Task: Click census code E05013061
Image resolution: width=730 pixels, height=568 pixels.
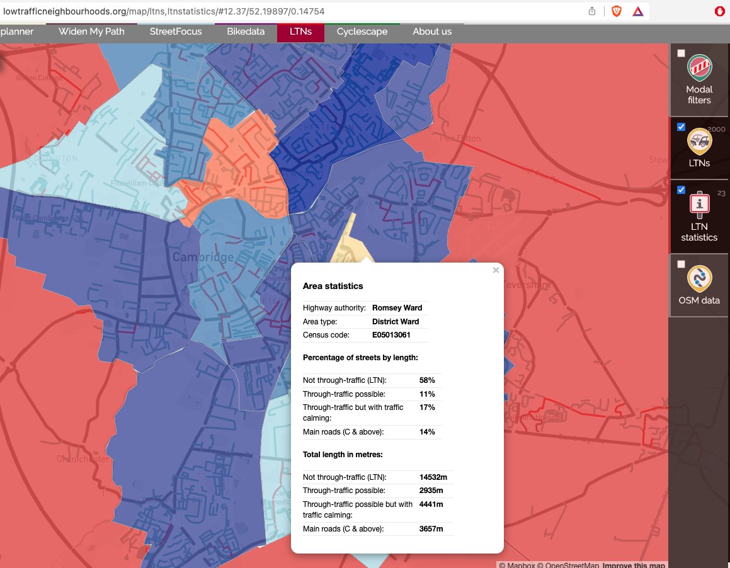Action: click(x=391, y=335)
